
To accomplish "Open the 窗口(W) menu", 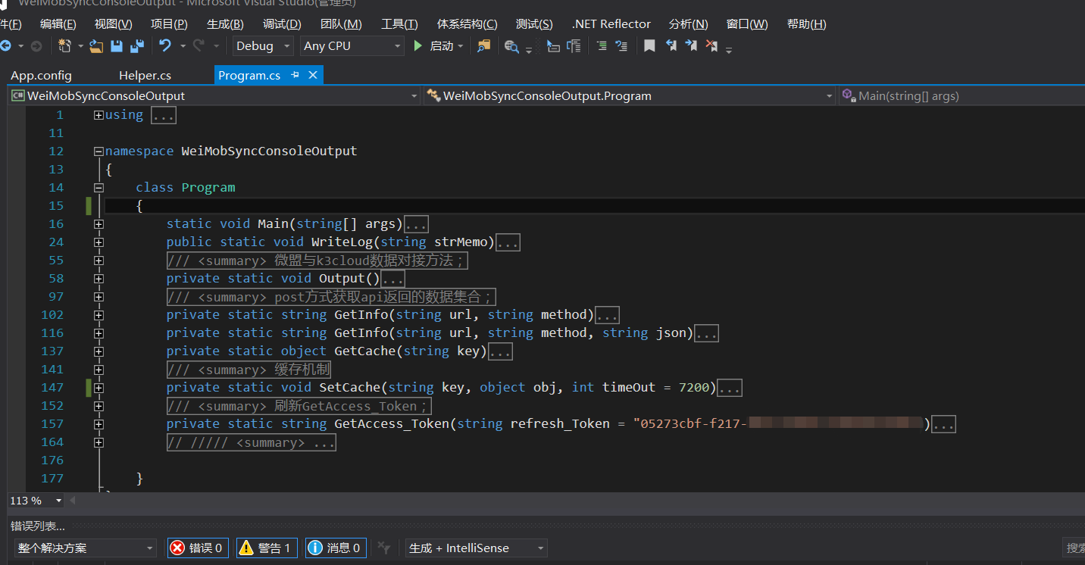I will click(747, 24).
